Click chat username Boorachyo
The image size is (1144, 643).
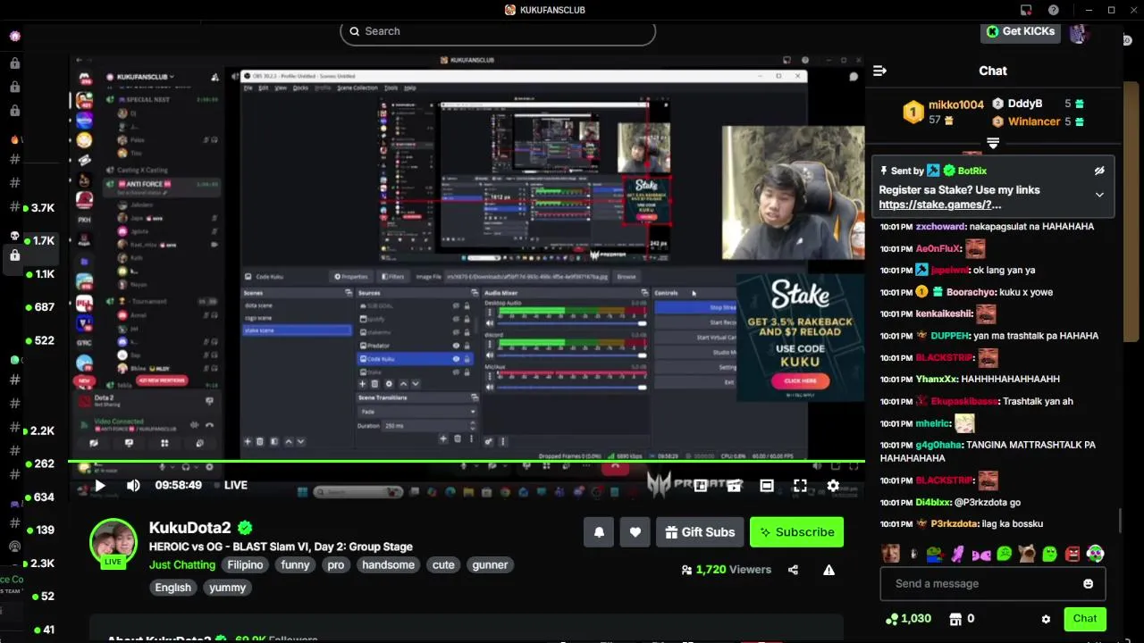(972, 292)
